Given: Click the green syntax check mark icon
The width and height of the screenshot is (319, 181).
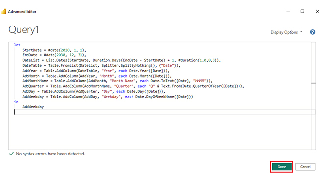Looking at the screenshot, I should tap(11, 154).
